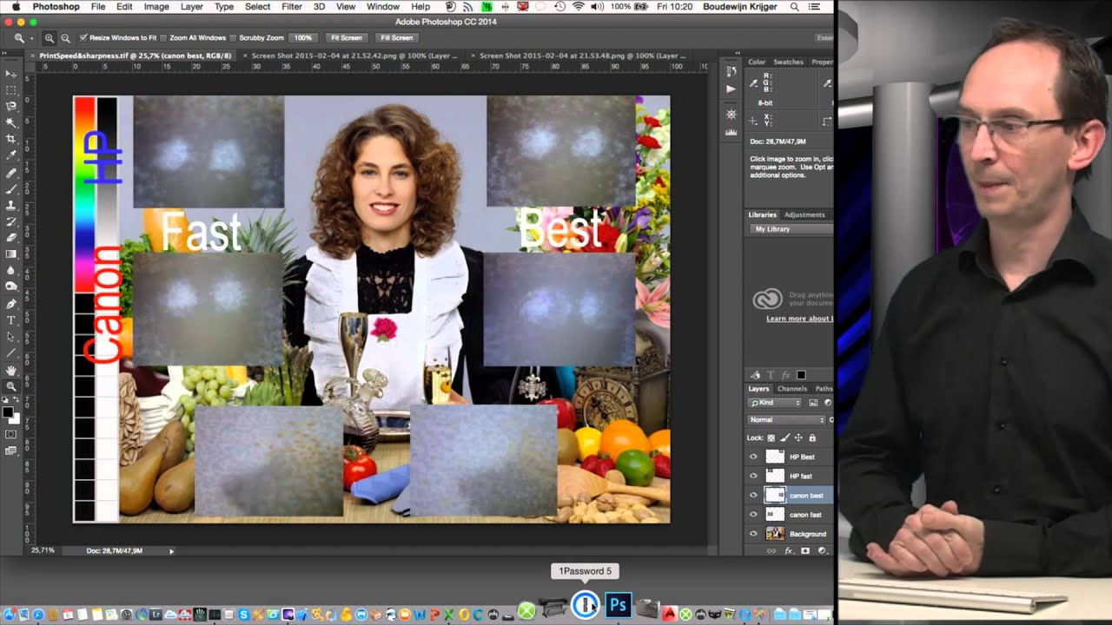The width and height of the screenshot is (1112, 625).
Task: Open the layer blend mode dropdown
Action: coord(786,419)
